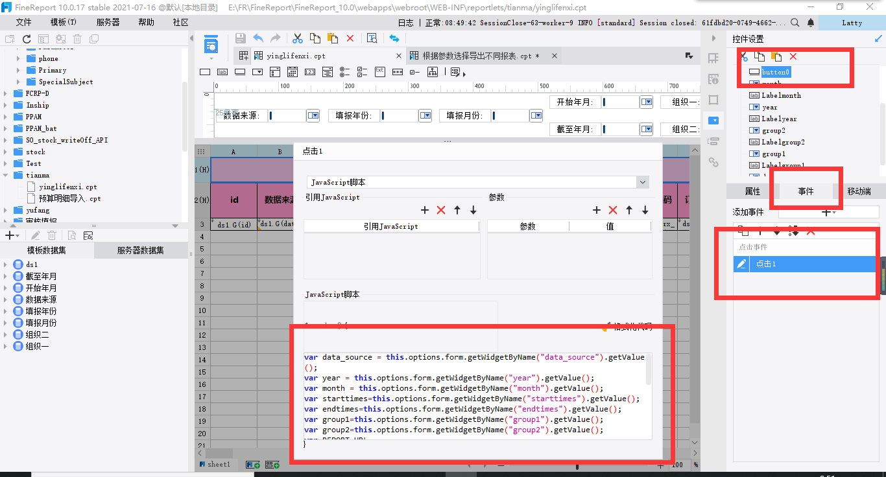The height and width of the screenshot is (477, 886).
Task: Open yinglifenxi.cpt in file tree
Action: click(67, 187)
